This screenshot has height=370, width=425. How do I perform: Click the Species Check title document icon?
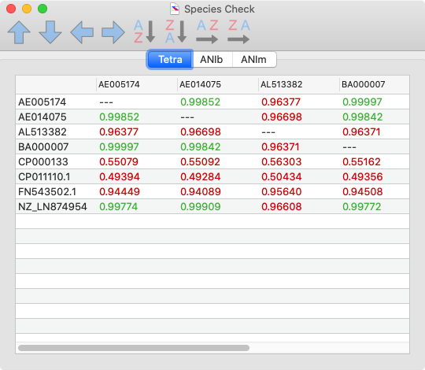[x=175, y=9]
